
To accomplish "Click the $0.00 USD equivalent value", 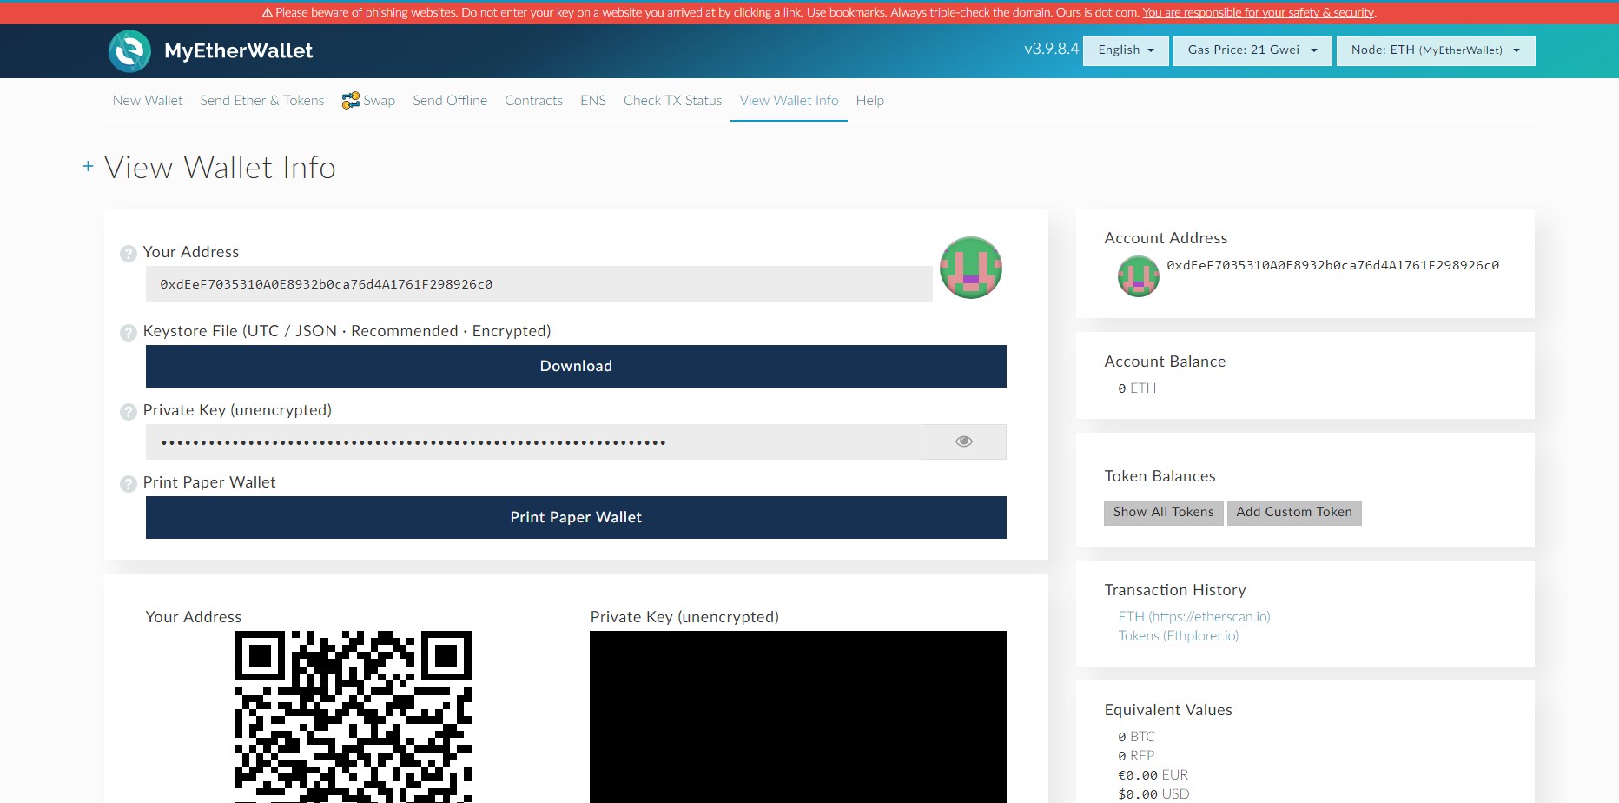I will tap(1153, 794).
